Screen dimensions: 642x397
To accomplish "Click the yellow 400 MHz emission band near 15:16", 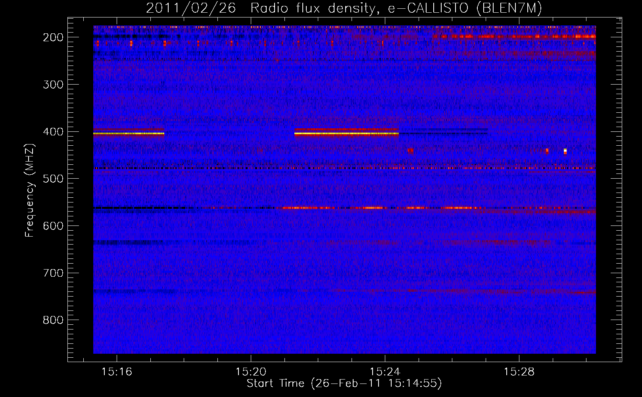I will (129, 134).
